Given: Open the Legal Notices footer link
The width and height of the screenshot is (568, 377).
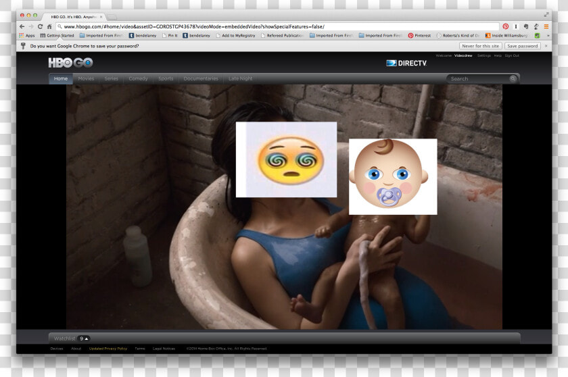Looking at the screenshot, I should click(x=164, y=349).
